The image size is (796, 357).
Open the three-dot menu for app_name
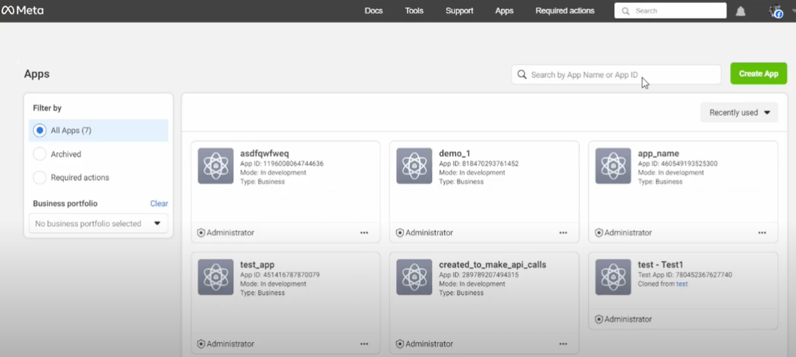click(x=762, y=233)
